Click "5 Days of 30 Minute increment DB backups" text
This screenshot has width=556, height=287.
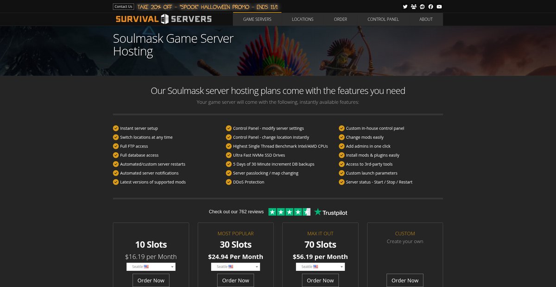(x=273, y=164)
